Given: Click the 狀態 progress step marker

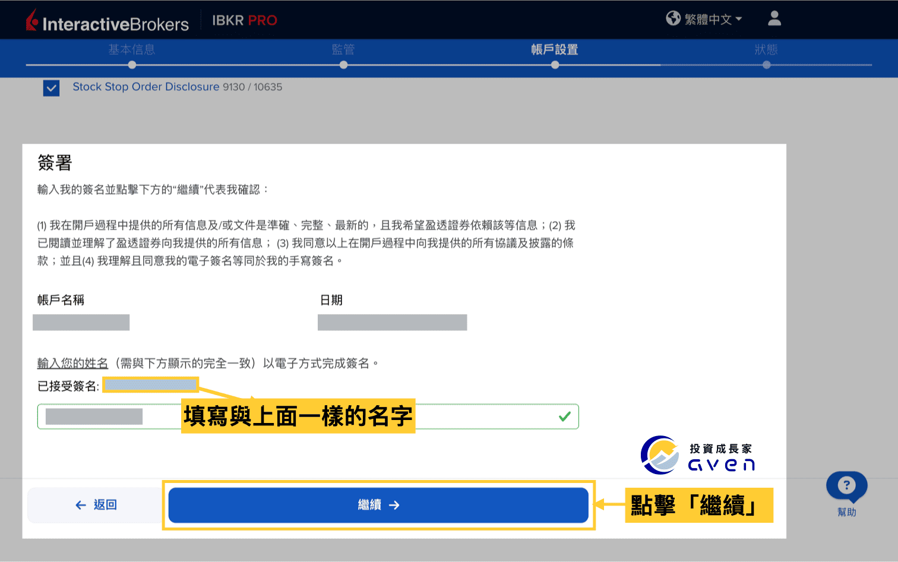Looking at the screenshot, I should [x=766, y=64].
